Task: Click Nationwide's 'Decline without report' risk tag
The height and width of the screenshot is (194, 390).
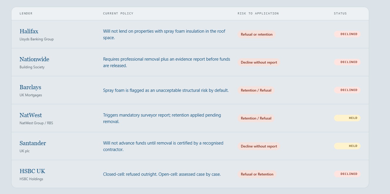Action: click(x=259, y=62)
